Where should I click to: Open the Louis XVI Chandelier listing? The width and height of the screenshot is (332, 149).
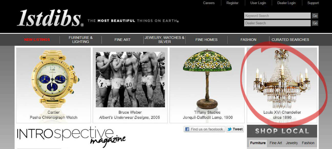click(282, 85)
